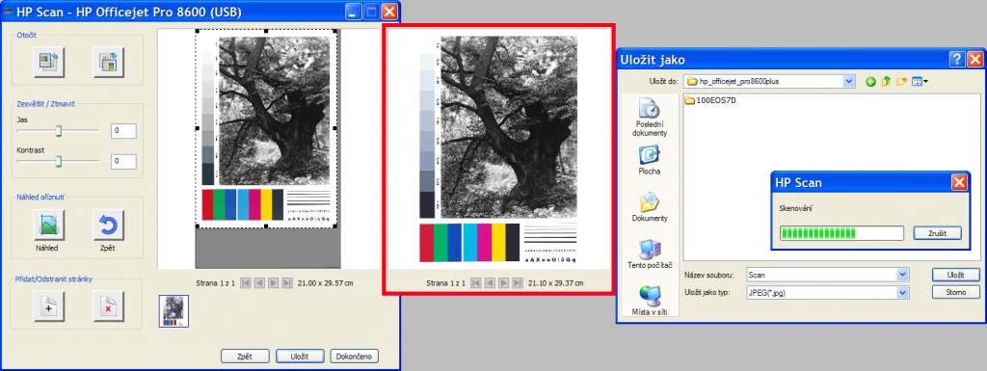Image resolution: width=987 pixels, height=371 pixels.
Task: Rotate the scan right in HP Scan
Action: 108,62
